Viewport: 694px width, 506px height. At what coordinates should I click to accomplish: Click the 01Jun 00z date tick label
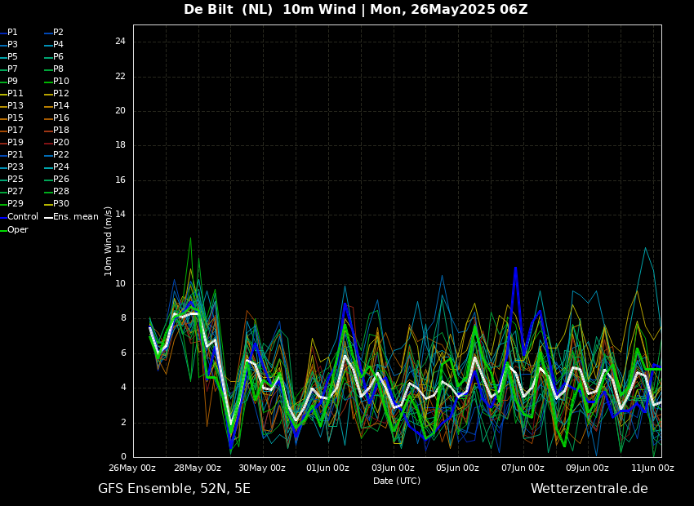coord(327,468)
